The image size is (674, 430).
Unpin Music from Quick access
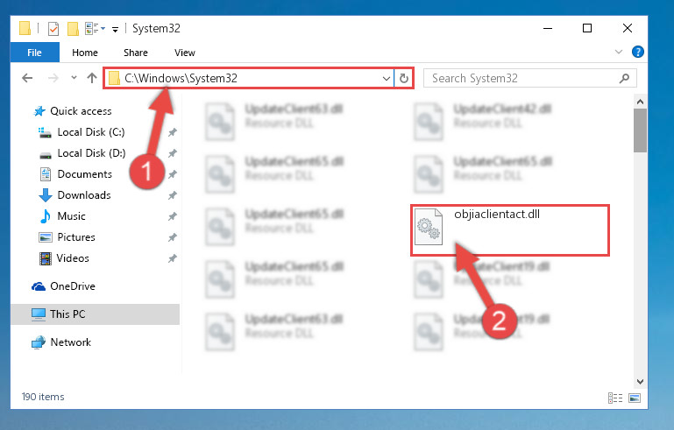[x=173, y=216]
